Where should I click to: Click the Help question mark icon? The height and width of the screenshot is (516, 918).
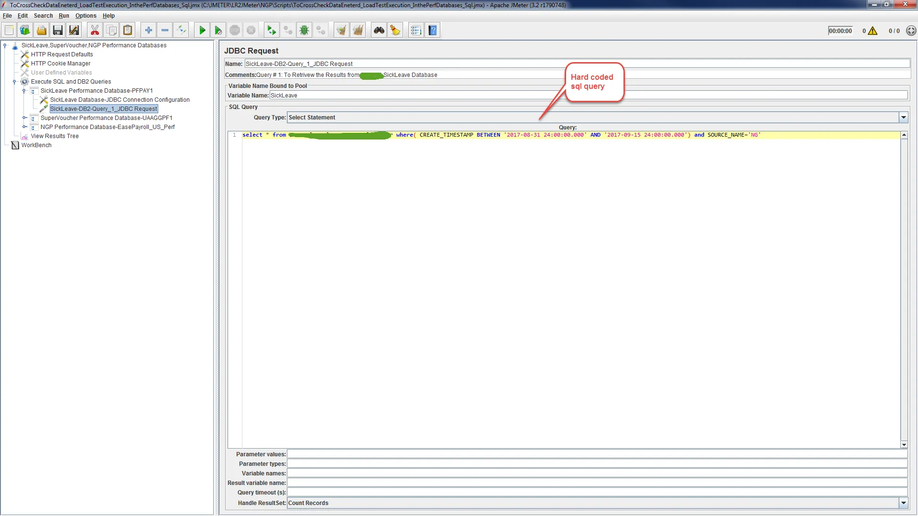click(x=433, y=31)
